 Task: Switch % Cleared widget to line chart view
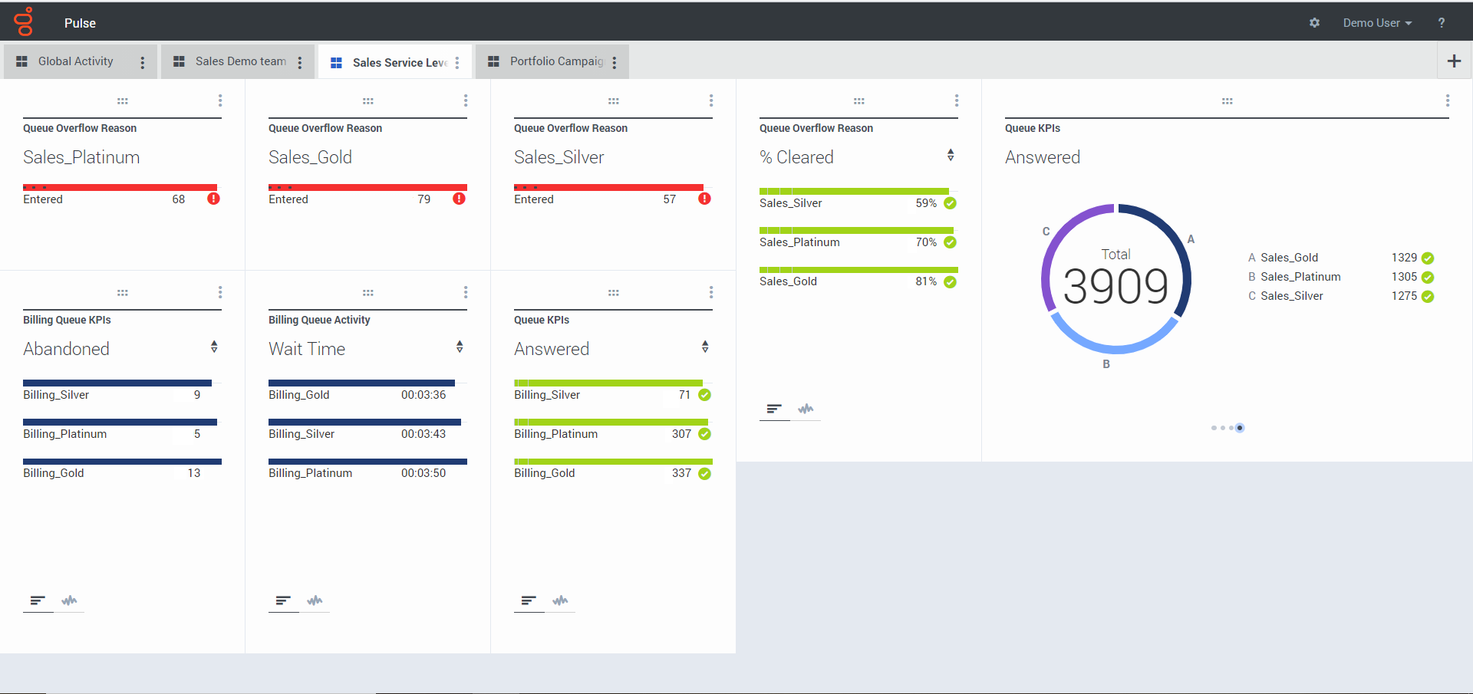click(x=806, y=409)
